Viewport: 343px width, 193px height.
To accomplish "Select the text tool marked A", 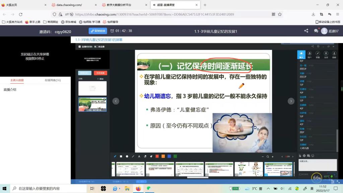I will point(139,156).
